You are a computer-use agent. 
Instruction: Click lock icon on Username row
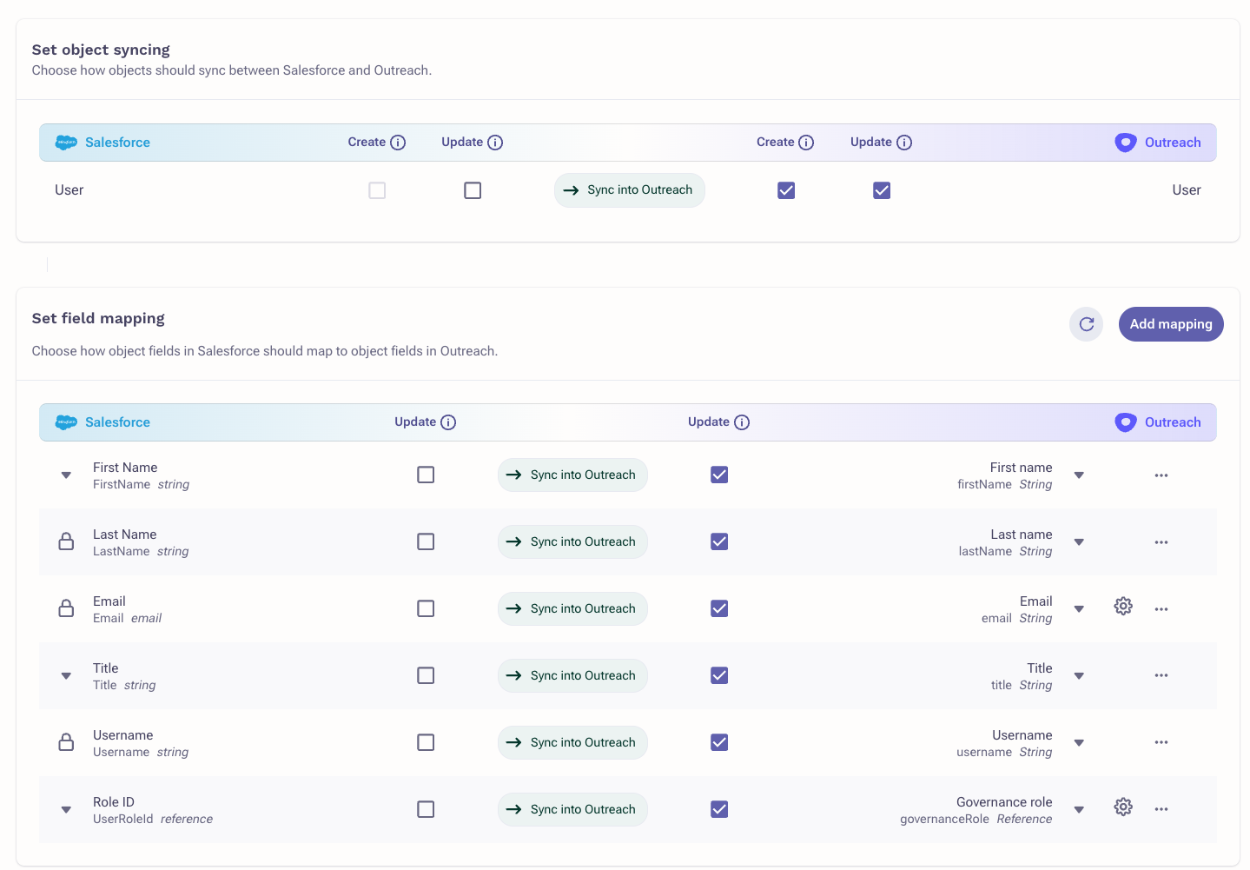point(66,742)
